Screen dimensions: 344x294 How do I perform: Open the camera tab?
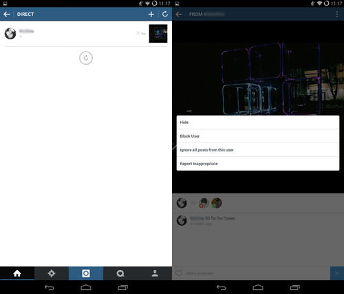pos(86,273)
